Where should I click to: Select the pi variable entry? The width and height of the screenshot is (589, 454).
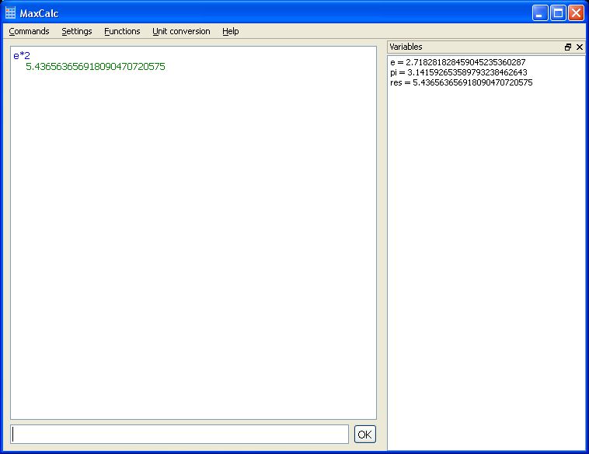(458, 72)
